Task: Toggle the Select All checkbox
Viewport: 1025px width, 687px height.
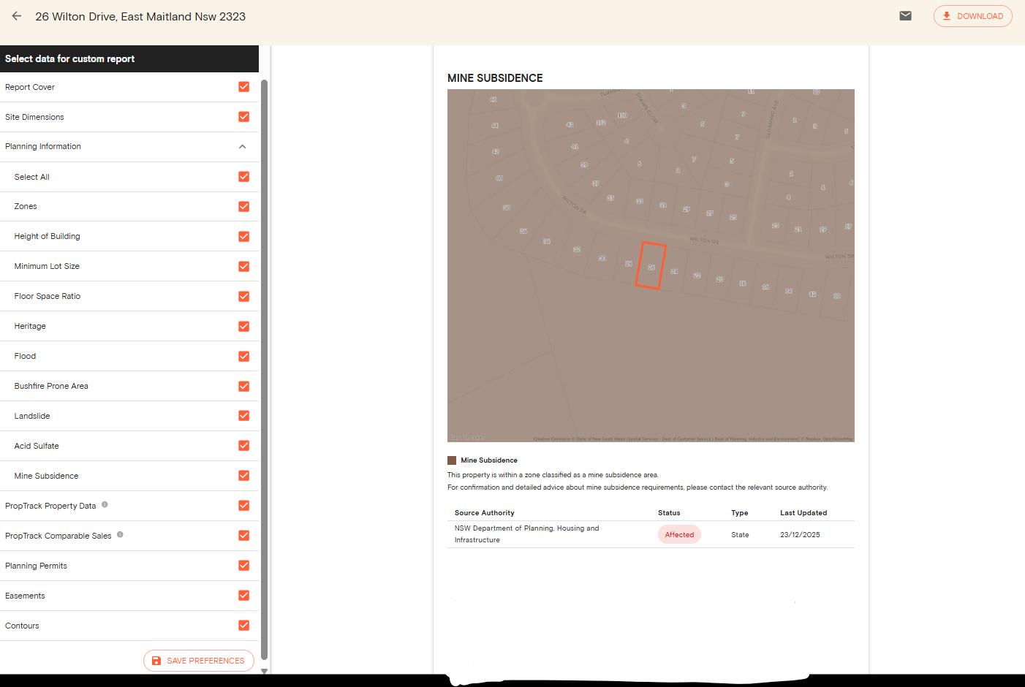Action: [244, 177]
